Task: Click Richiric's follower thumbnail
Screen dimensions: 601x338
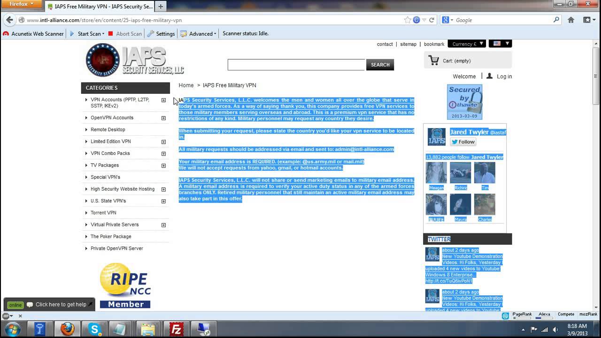Action: 460,173
